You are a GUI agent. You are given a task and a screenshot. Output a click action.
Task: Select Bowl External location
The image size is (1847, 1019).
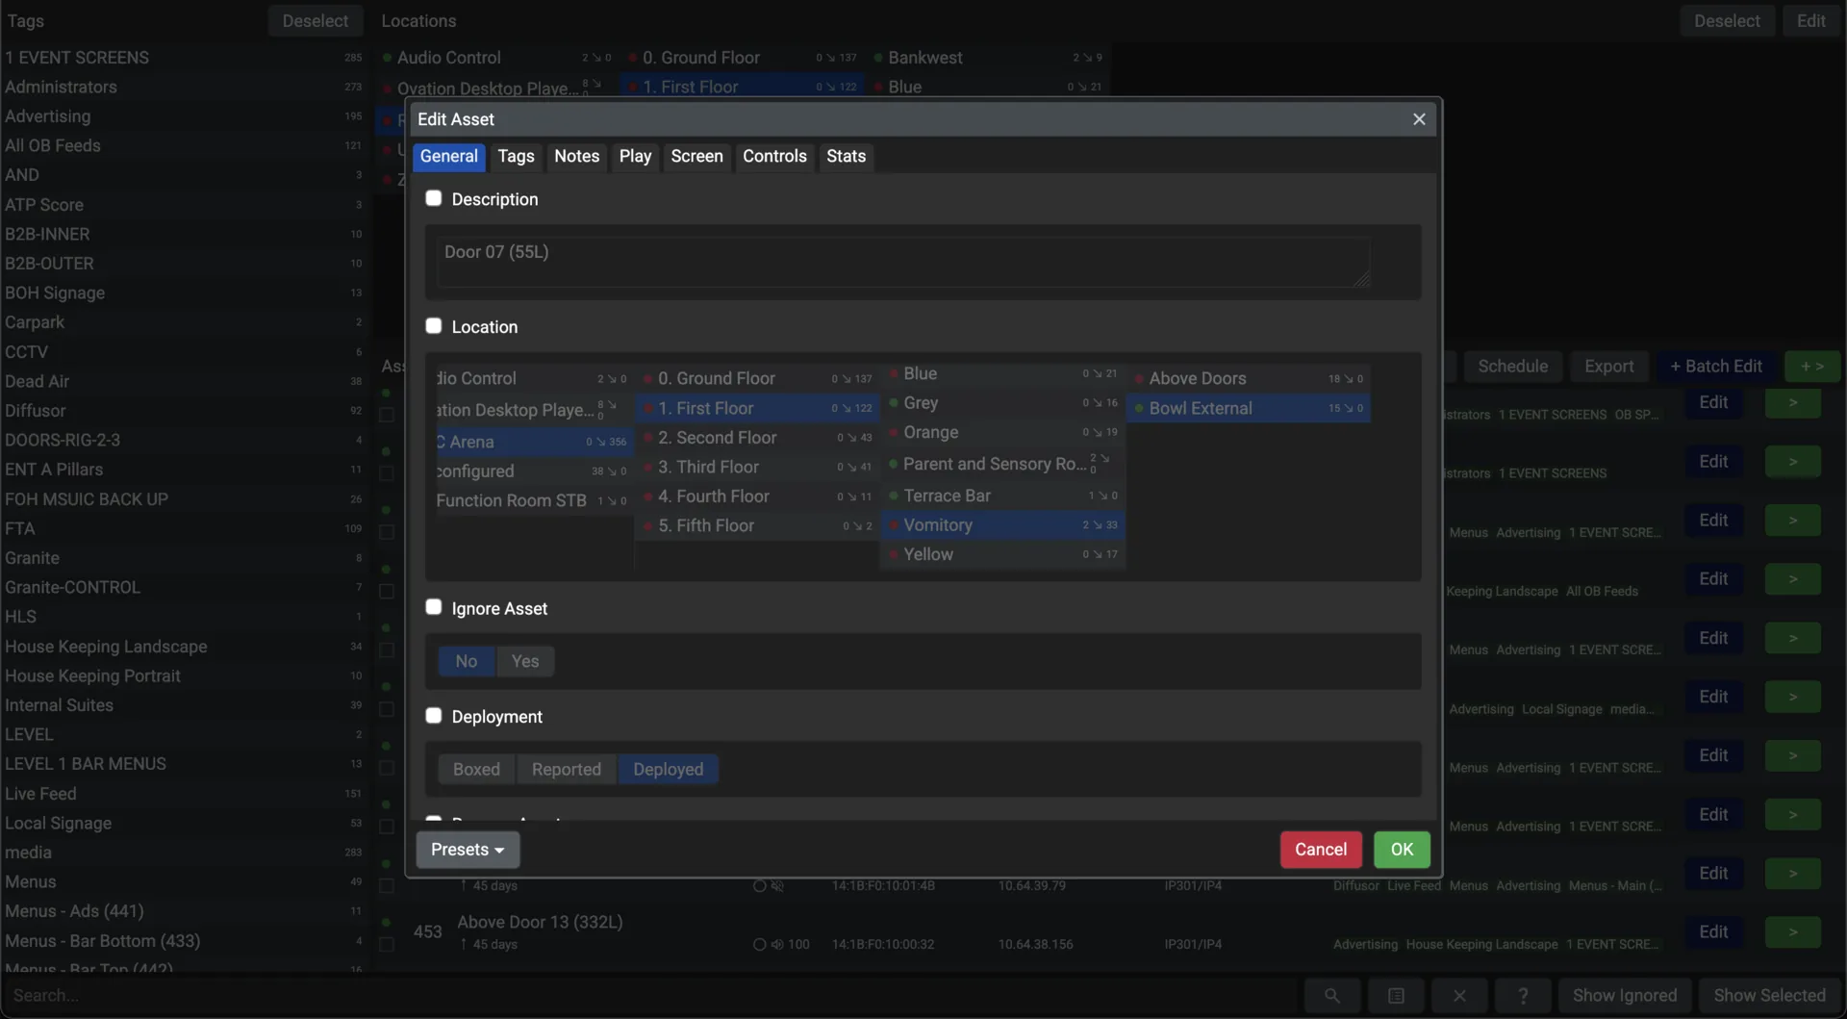click(1249, 408)
